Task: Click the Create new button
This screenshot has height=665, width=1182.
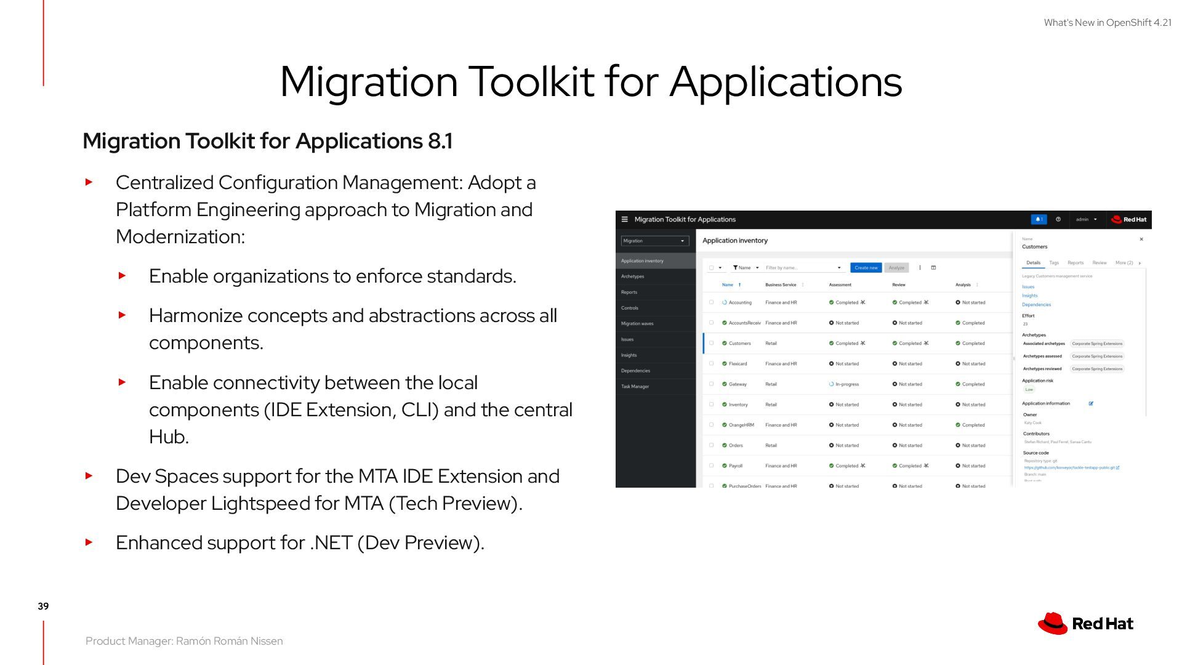Action: [x=866, y=268]
